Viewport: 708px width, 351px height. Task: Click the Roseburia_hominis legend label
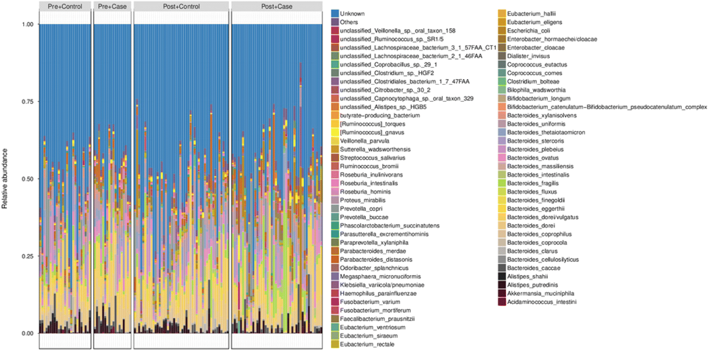point(365,192)
